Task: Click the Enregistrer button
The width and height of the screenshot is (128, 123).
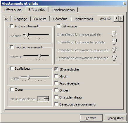Action: point(115,118)
